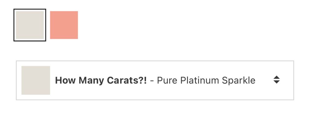The image size is (310, 117).
Task: Show shade options via the caret icon
Action: [x=277, y=79]
